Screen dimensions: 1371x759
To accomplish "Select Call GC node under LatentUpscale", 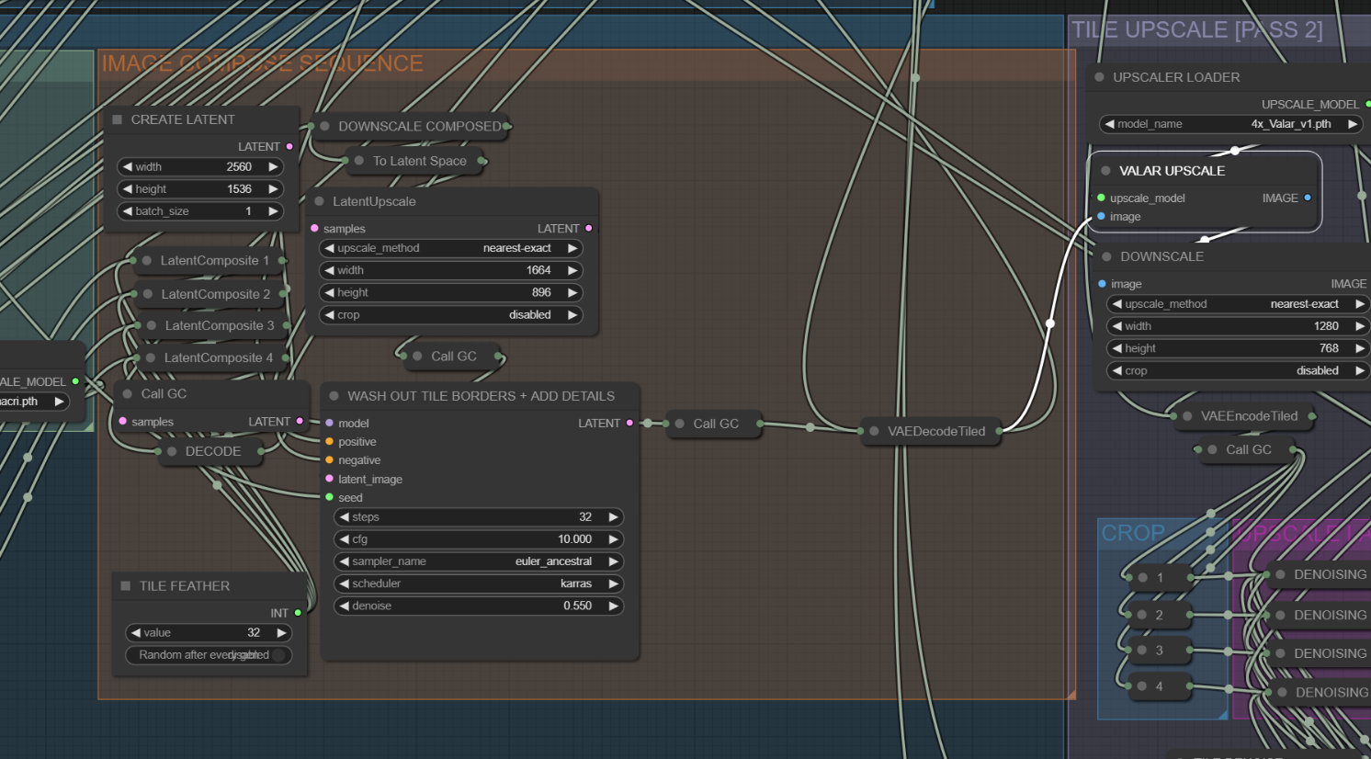I will tap(454, 357).
